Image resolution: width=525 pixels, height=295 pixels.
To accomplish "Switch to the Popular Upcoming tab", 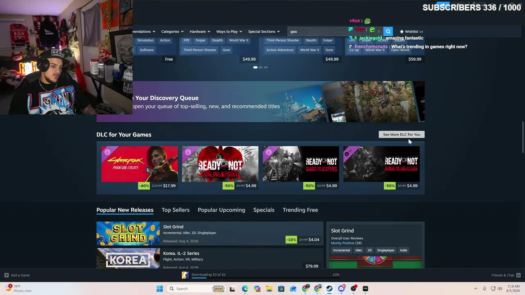I will pos(221,210).
